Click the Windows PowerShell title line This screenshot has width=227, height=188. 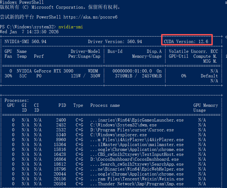tap(22, 2)
